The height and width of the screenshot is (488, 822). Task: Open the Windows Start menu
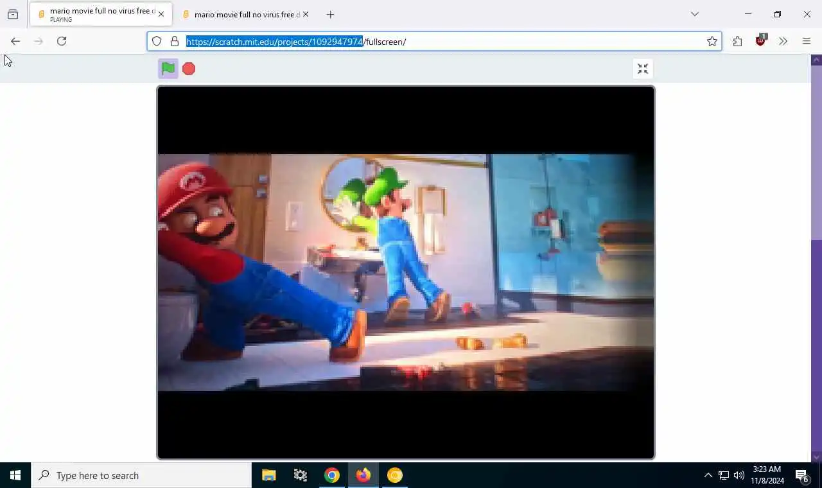tap(15, 475)
